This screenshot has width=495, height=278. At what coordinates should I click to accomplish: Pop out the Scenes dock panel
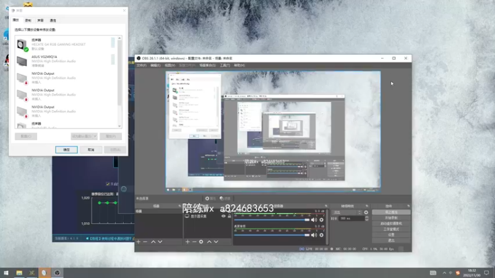point(179,206)
